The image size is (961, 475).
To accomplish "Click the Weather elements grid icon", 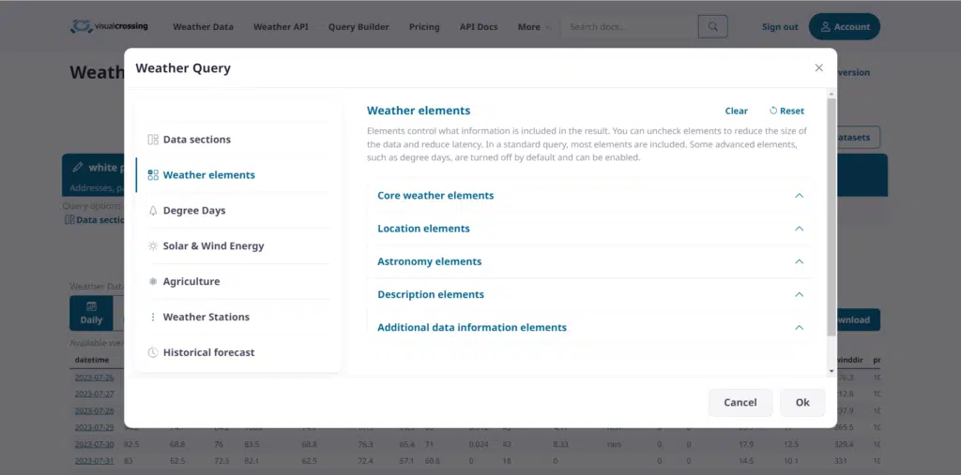I will [153, 175].
